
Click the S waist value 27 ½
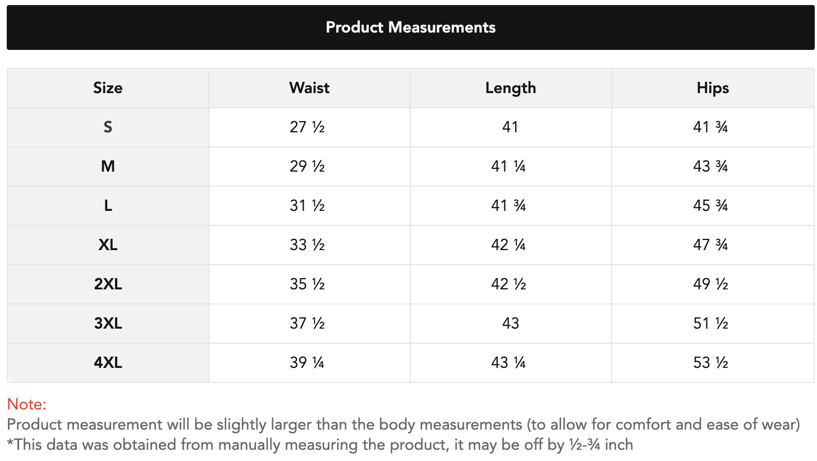tap(307, 127)
